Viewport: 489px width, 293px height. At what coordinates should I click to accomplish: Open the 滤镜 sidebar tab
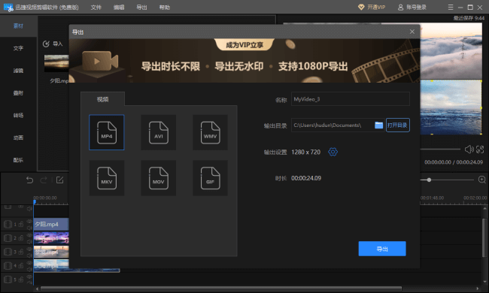click(x=18, y=71)
